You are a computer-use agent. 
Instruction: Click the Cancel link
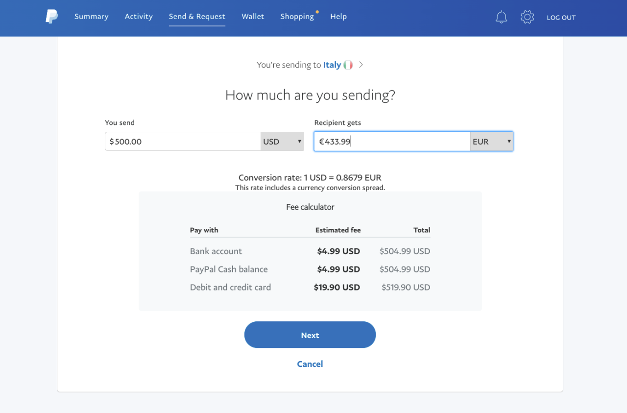(310, 364)
